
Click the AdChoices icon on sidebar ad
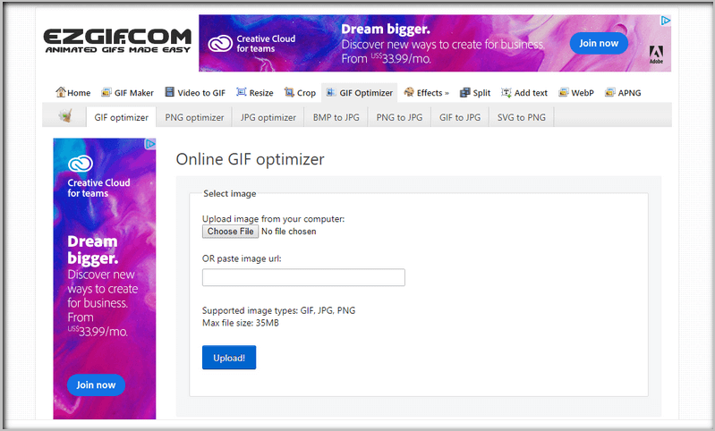(x=150, y=144)
